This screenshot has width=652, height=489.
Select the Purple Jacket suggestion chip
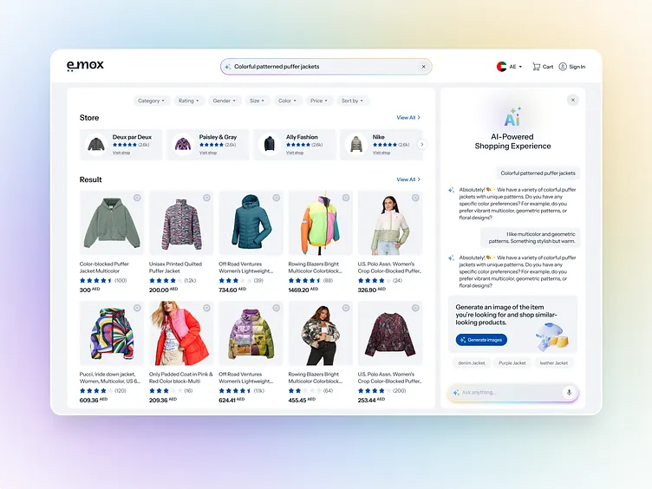(512, 363)
